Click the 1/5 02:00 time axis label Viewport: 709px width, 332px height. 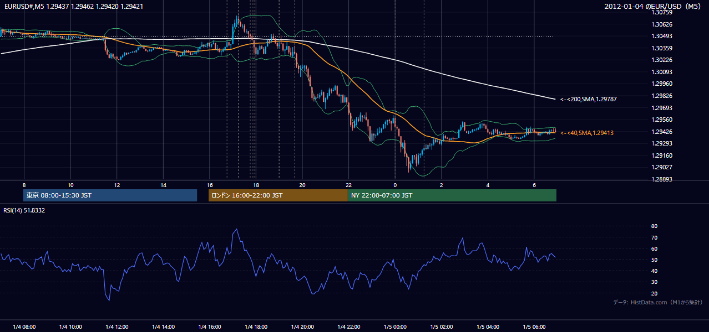point(441,327)
